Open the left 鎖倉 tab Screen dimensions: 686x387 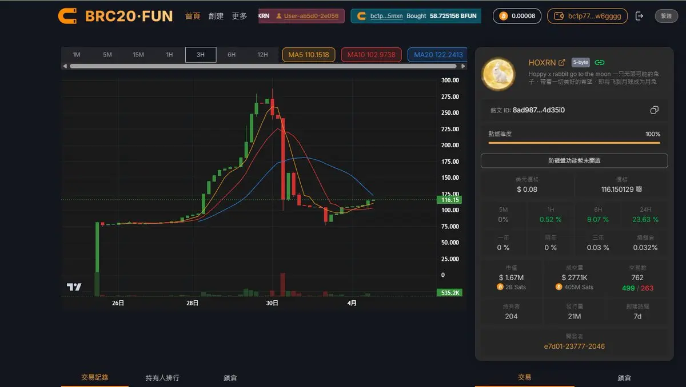pyautogui.click(x=230, y=377)
